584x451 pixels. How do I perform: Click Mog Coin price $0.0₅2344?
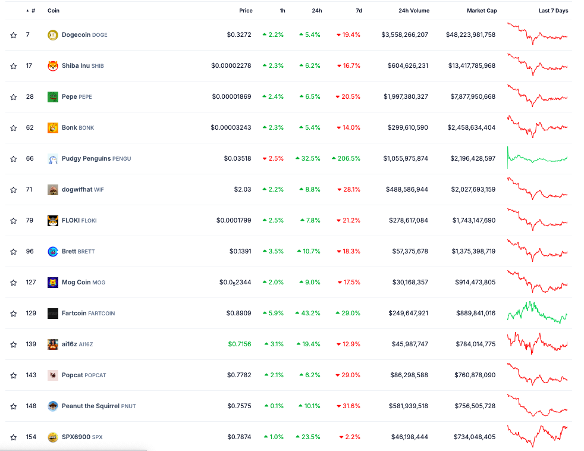click(235, 283)
